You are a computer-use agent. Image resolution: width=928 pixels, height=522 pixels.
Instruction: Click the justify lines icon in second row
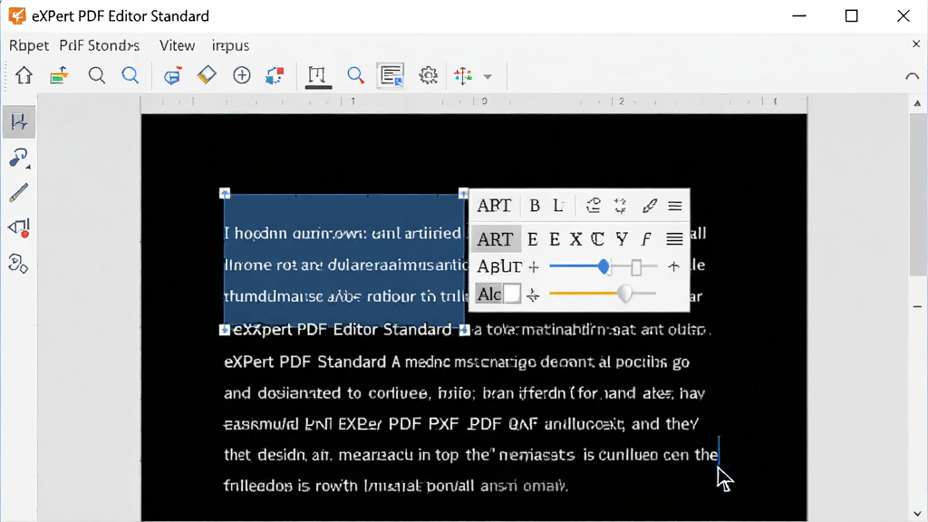tap(674, 239)
